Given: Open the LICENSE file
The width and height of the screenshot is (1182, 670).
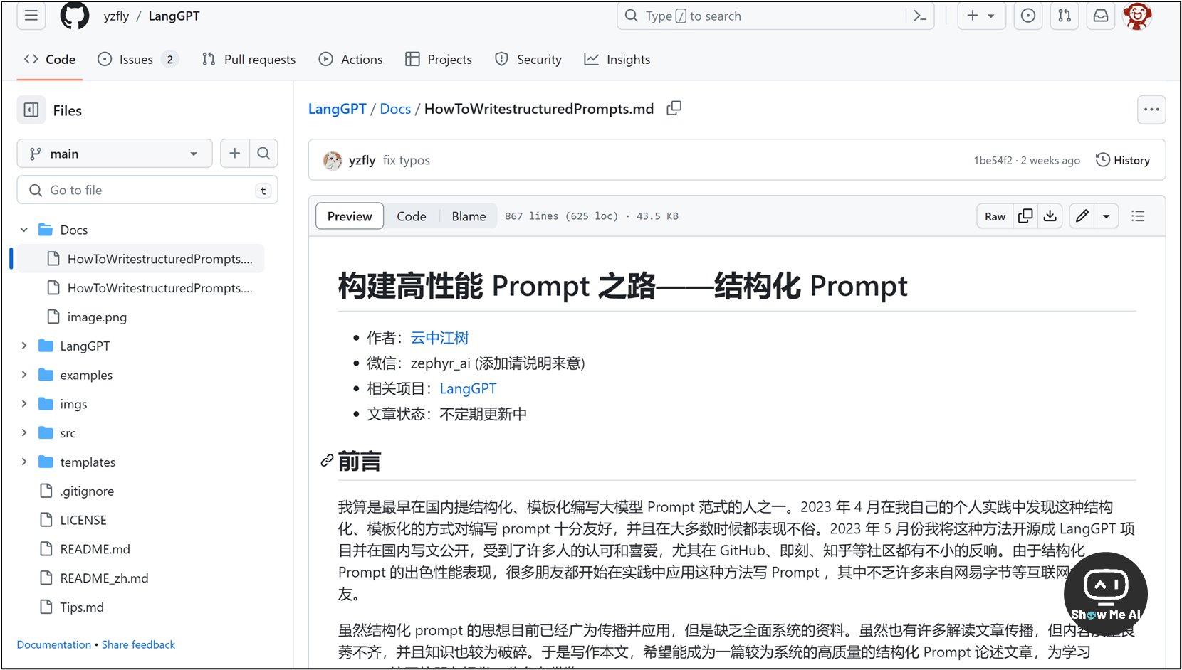Looking at the screenshot, I should tap(83, 520).
